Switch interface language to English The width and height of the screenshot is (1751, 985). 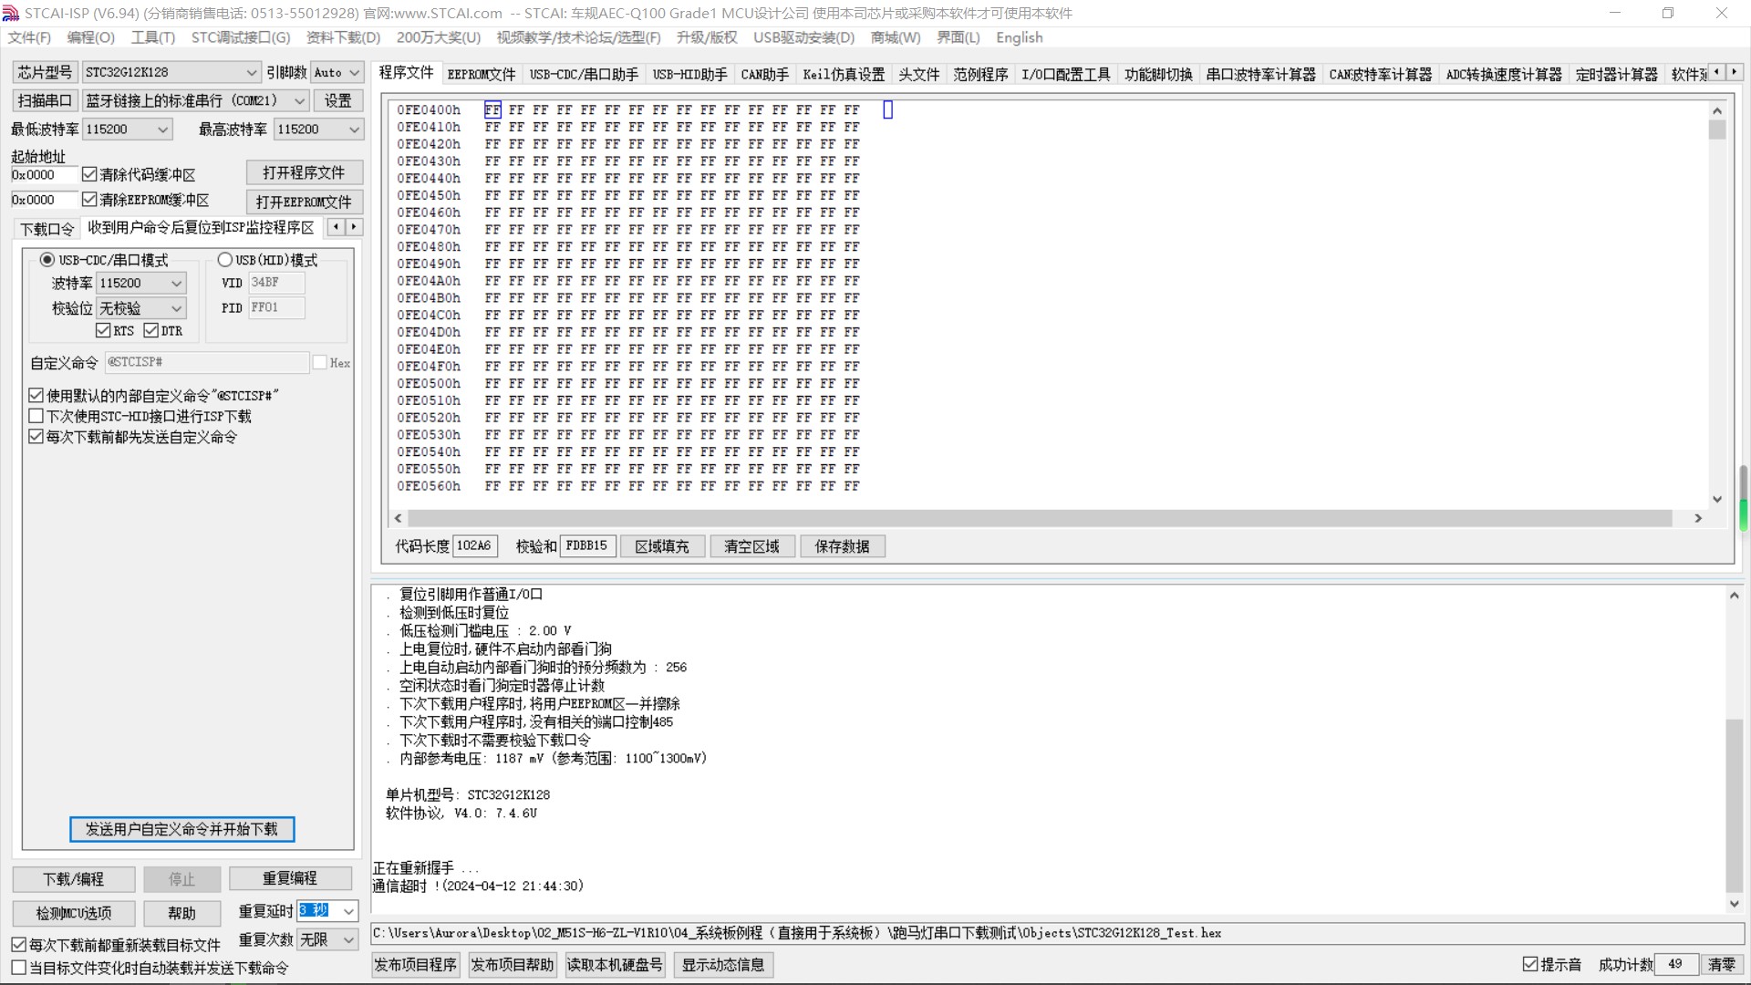click(x=1019, y=37)
